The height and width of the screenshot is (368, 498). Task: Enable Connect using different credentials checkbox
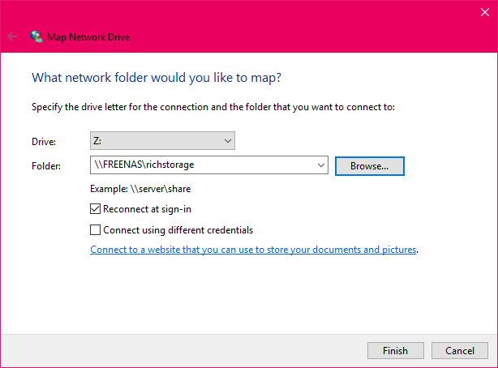coord(96,229)
